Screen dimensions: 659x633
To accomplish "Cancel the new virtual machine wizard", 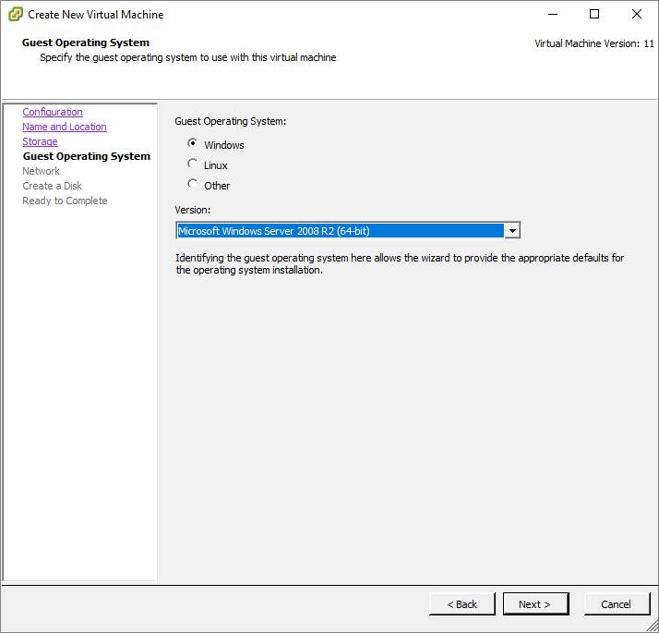I will [617, 604].
